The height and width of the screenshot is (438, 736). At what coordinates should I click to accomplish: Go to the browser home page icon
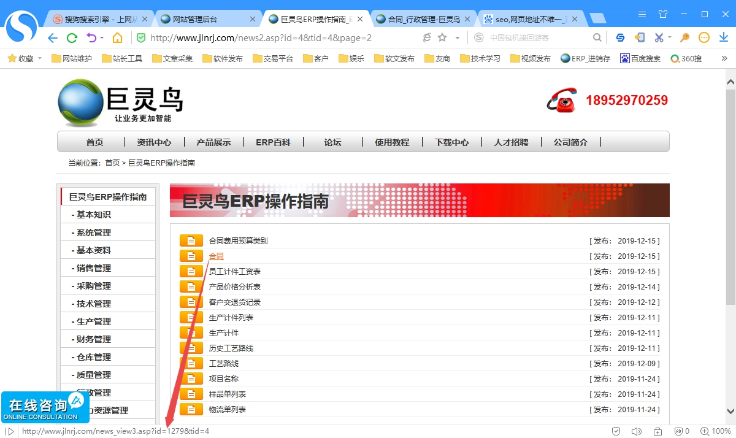pos(117,38)
